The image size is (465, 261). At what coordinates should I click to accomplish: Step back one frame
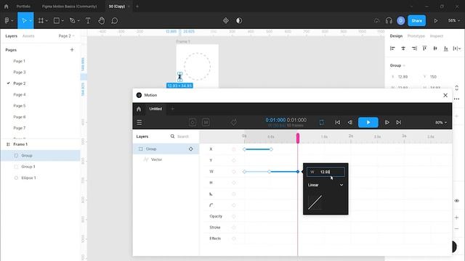pos(350,123)
